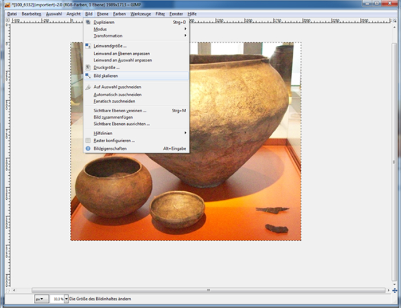Click the zoom percentage input field
This screenshot has height=308, width=401.
(x=57, y=299)
